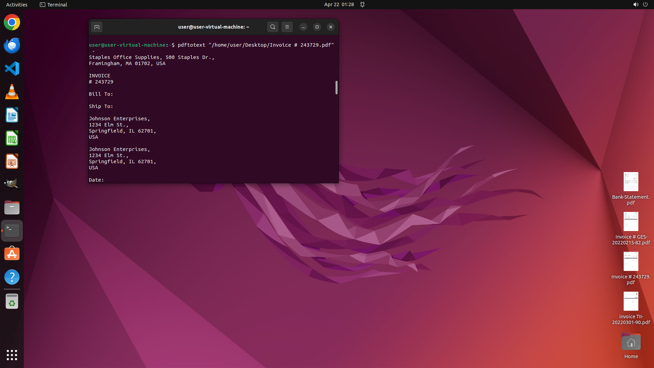654x368 pixels.
Task: Click Activities in the top bar
Action: point(17,4)
